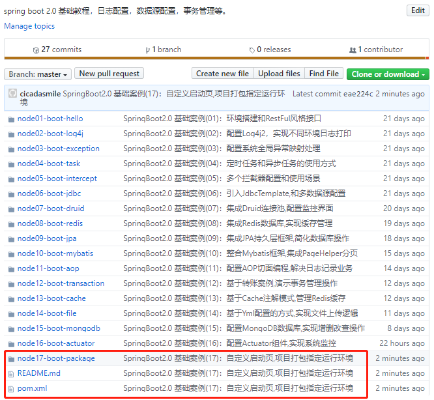Open node03-boot-exception folder link
The height and width of the screenshot is (400, 434).
[59, 149]
